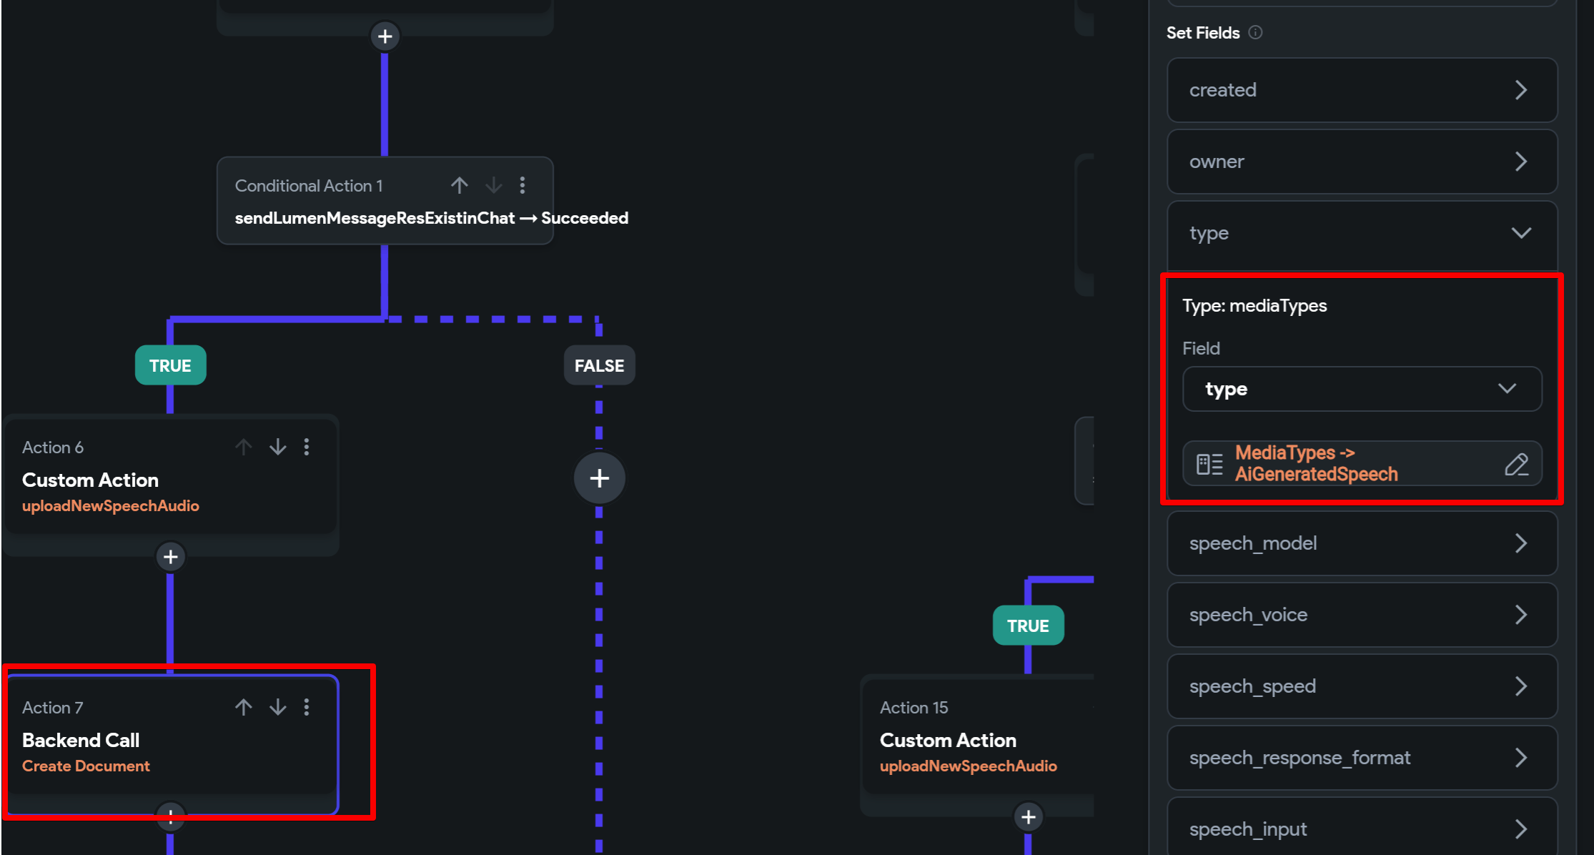Image resolution: width=1594 pixels, height=855 pixels.
Task: Click the TRUE branch label under Conditional Action 1
Action: click(170, 365)
